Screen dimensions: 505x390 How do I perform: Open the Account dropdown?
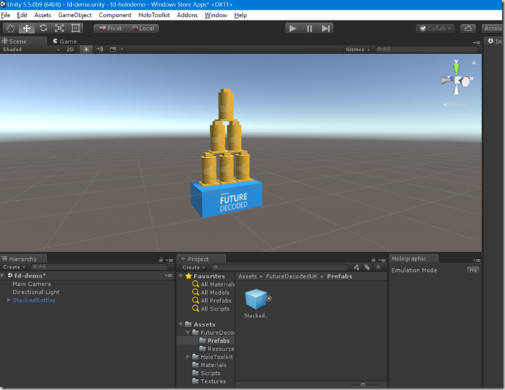pyautogui.click(x=492, y=28)
